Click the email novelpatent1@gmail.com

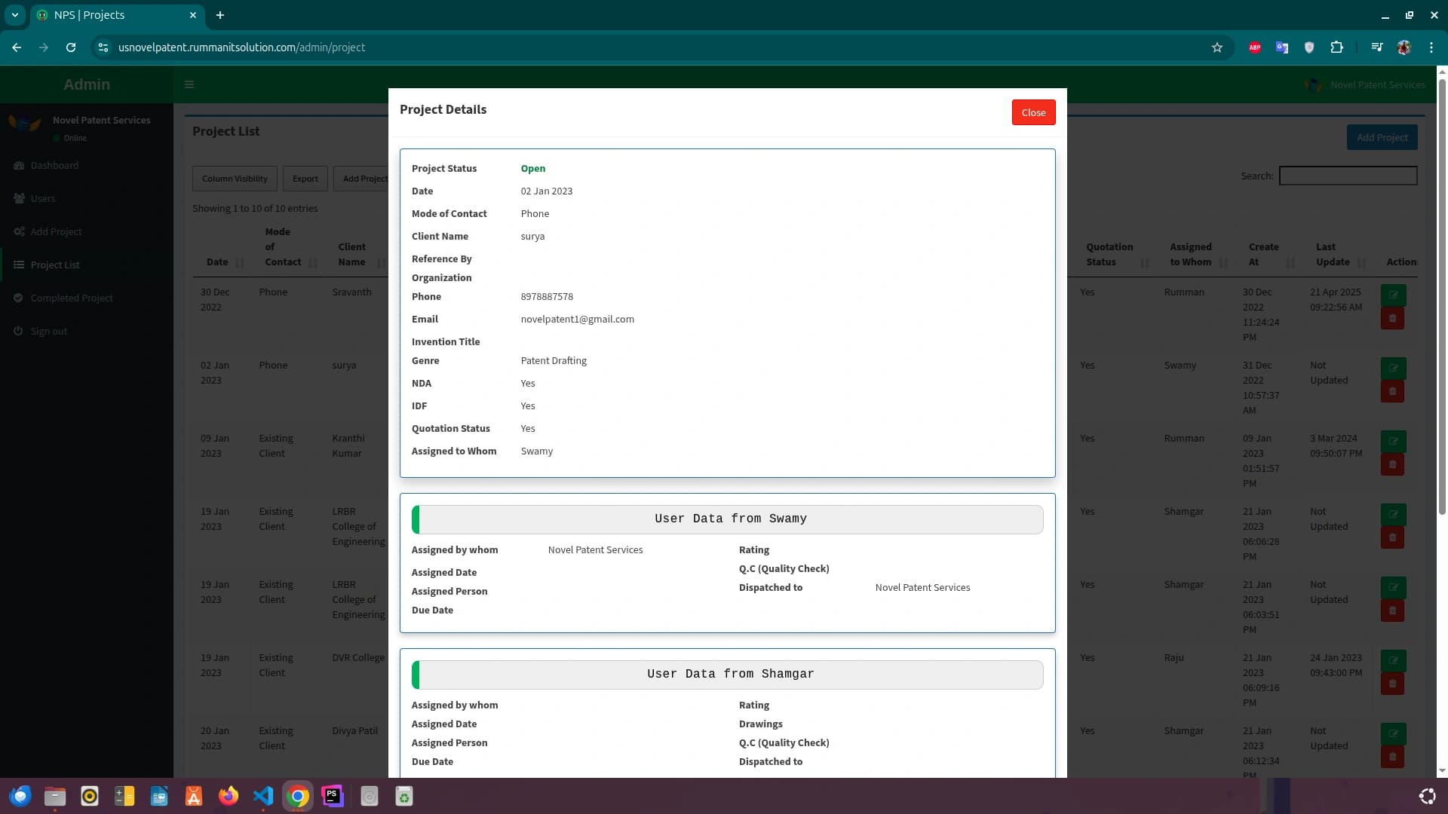pyautogui.click(x=577, y=320)
